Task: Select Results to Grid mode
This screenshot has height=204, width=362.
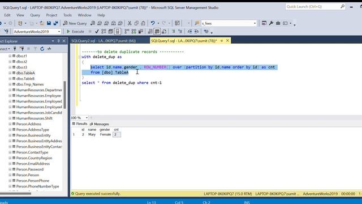Action: tap(157, 32)
